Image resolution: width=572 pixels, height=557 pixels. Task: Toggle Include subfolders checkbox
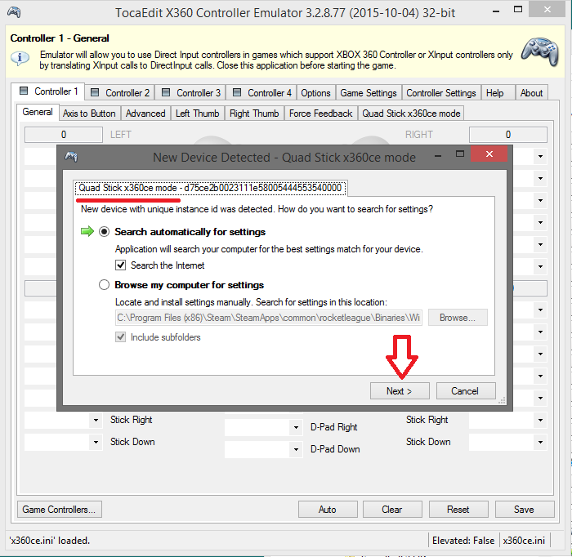pos(120,336)
